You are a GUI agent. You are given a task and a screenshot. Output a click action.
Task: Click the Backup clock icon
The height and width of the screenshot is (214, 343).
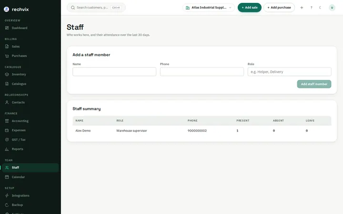[7, 205]
